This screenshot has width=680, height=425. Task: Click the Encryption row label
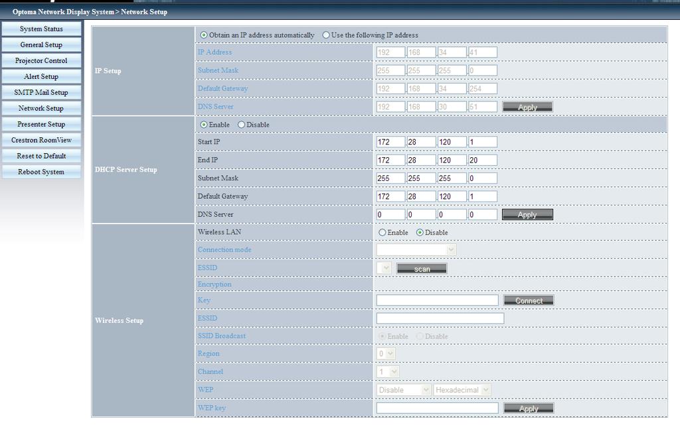click(x=214, y=284)
